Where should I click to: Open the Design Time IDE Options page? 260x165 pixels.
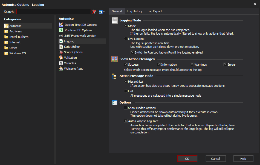pos(81,25)
